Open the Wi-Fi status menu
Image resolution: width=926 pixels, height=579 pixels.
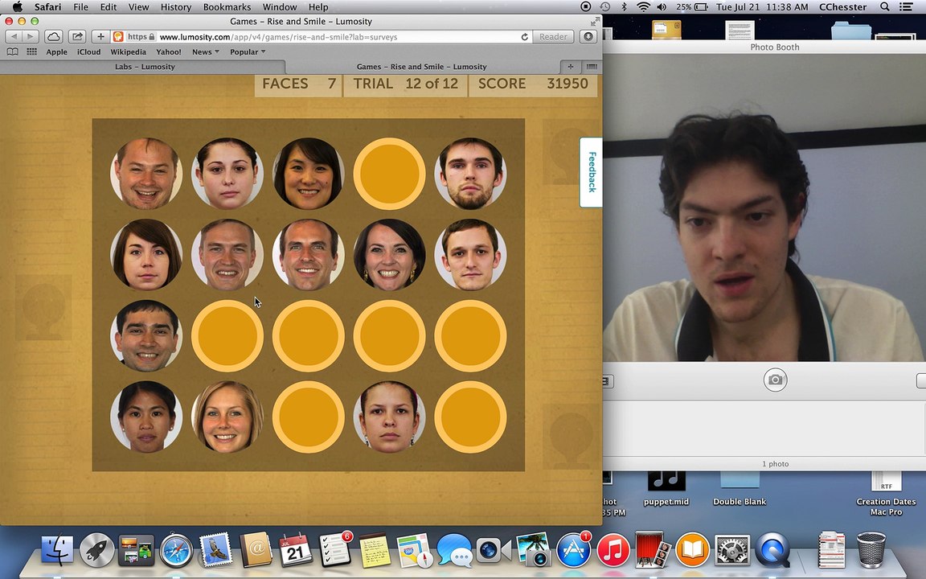pyautogui.click(x=643, y=7)
